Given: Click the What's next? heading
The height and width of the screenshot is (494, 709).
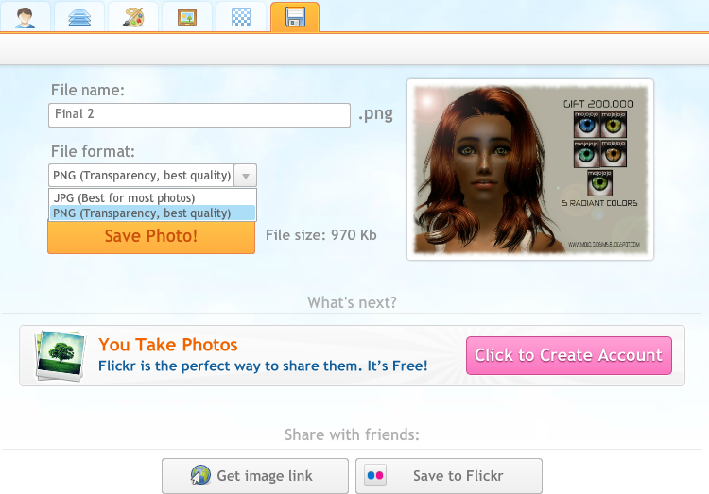Looking at the screenshot, I should (x=352, y=302).
